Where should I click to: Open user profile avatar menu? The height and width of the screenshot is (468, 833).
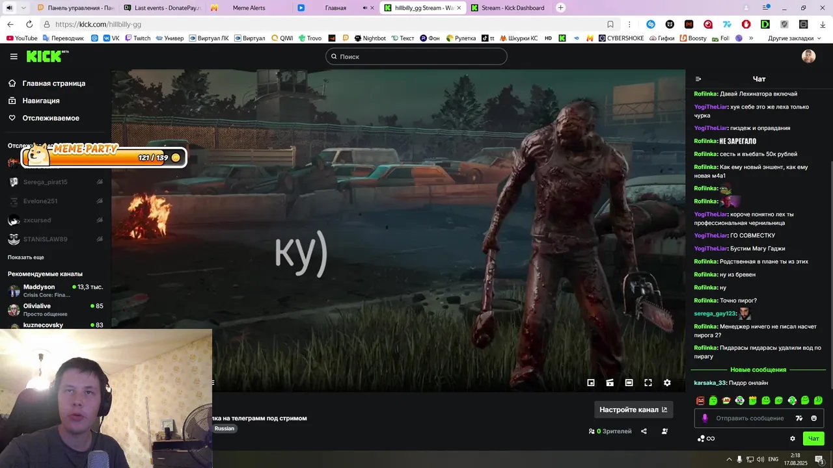pos(808,57)
